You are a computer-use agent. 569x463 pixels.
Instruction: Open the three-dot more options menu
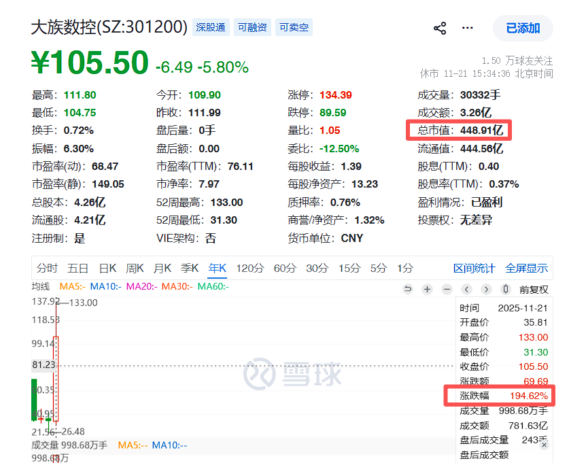pos(468,28)
